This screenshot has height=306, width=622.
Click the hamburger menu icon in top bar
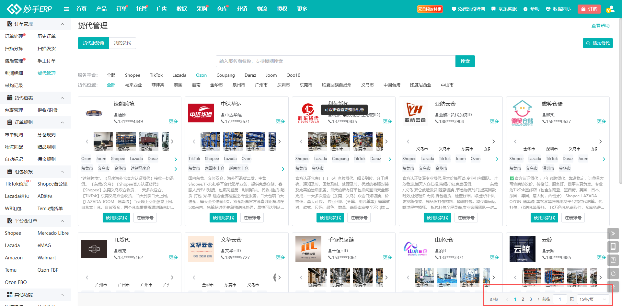pyautogui.click(x=66, y=9)
